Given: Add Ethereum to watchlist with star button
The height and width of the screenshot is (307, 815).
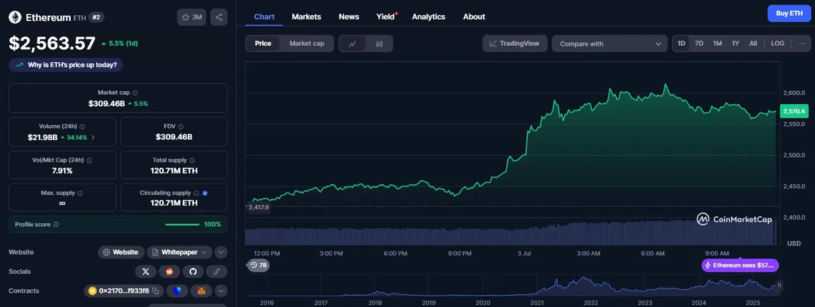Looking at the screenshot, I should [192, 17].
